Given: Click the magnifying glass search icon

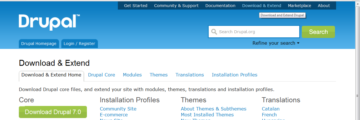Looking at the screenshot, I should pos(214,32).
